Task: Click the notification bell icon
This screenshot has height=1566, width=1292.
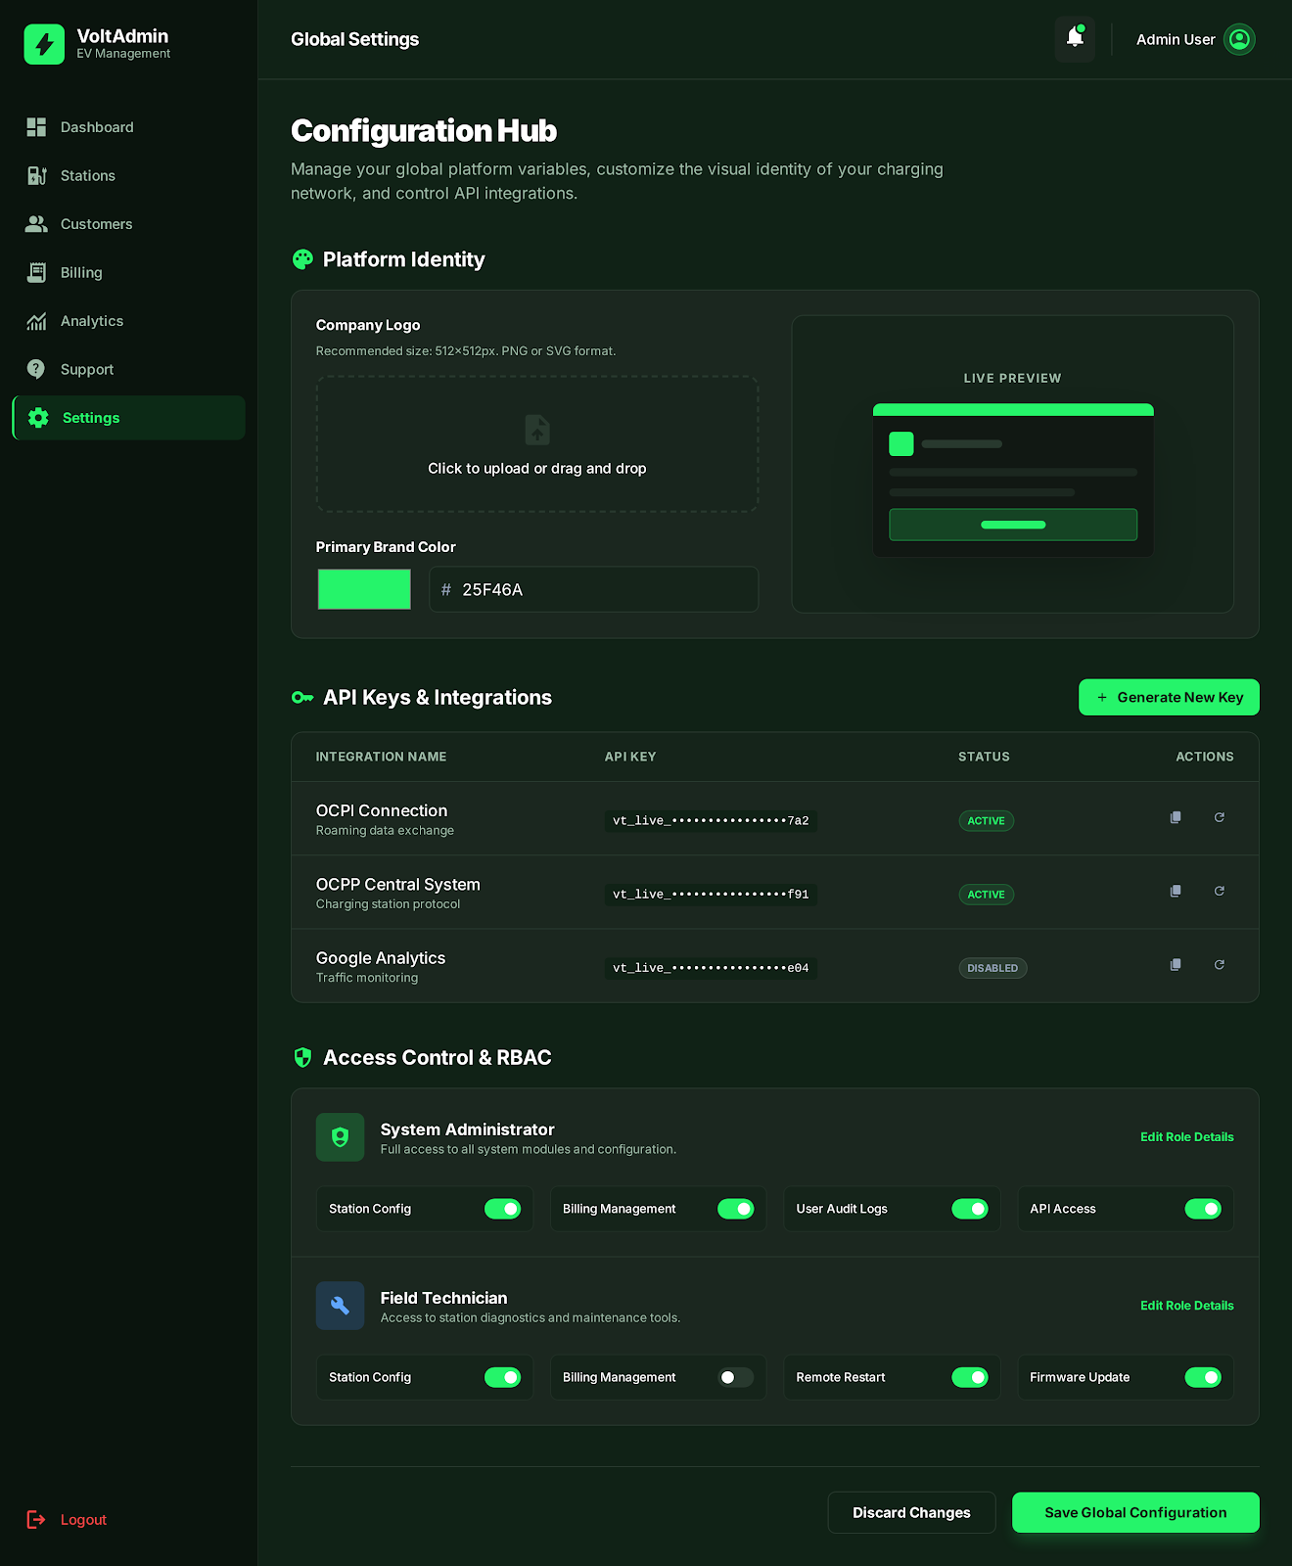Action: [1074, 39]
